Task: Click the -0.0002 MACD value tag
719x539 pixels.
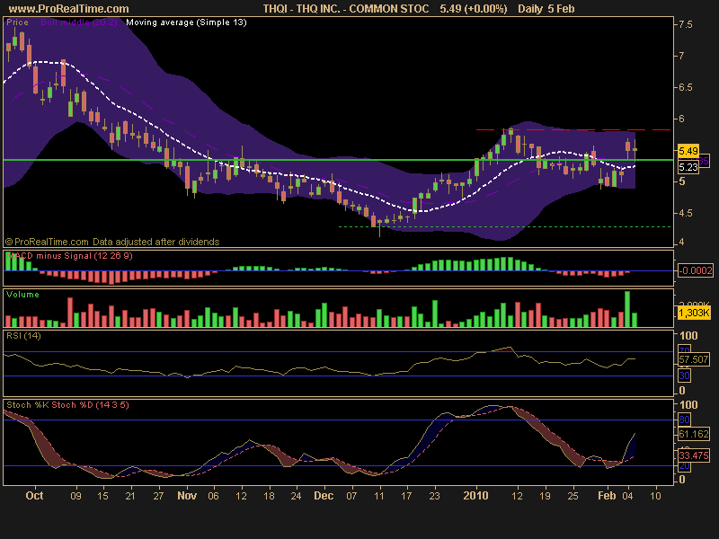Action: point(696,270)
